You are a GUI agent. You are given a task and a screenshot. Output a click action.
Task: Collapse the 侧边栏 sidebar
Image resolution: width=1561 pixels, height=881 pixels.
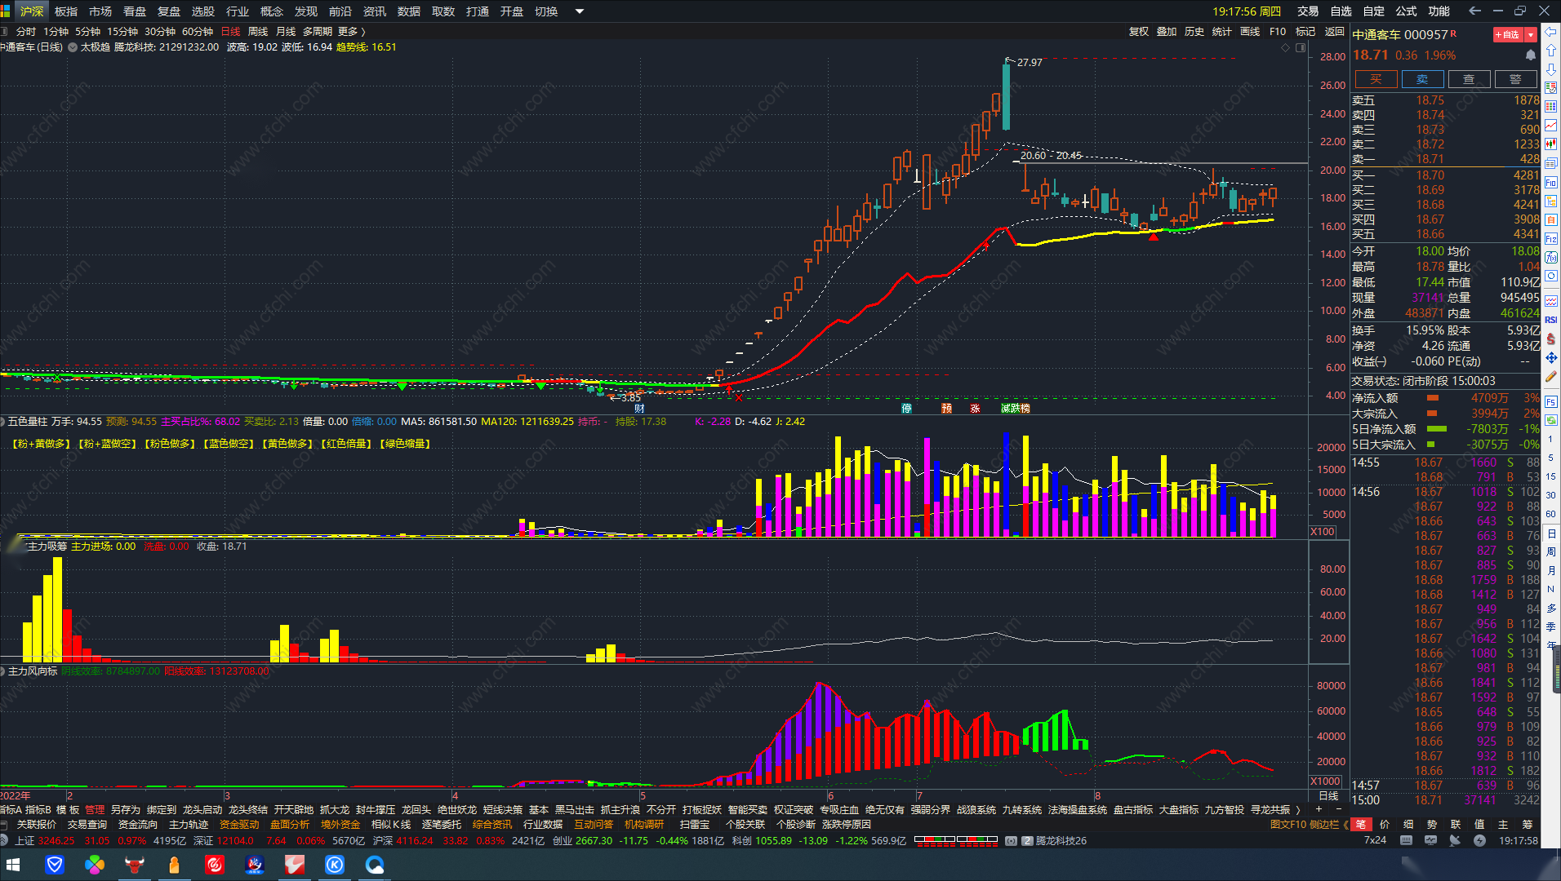tap(1328, 825)
